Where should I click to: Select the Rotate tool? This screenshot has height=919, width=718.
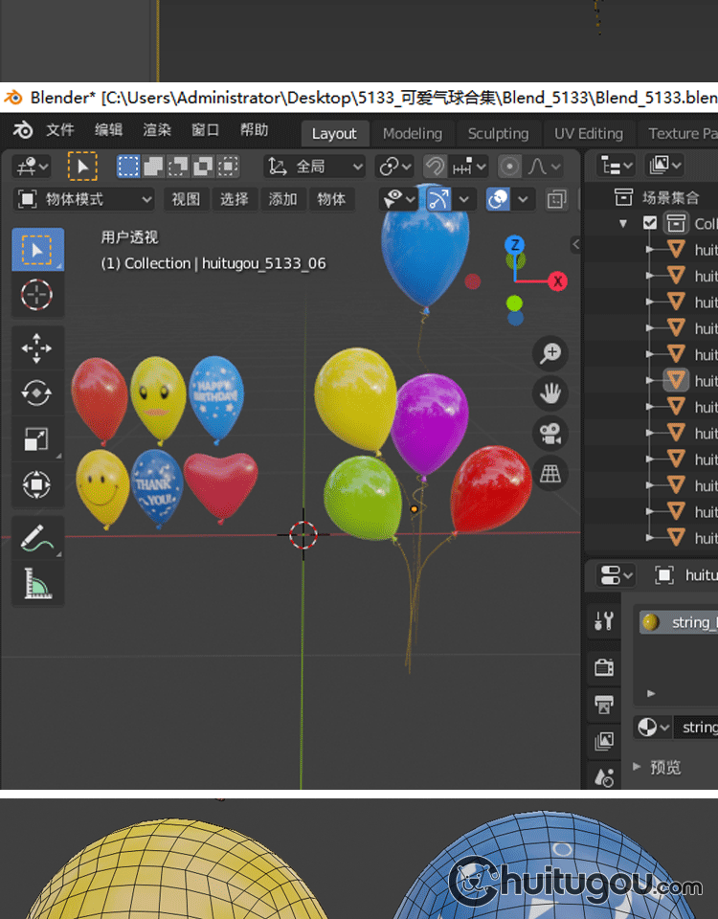tap(36, 393)
